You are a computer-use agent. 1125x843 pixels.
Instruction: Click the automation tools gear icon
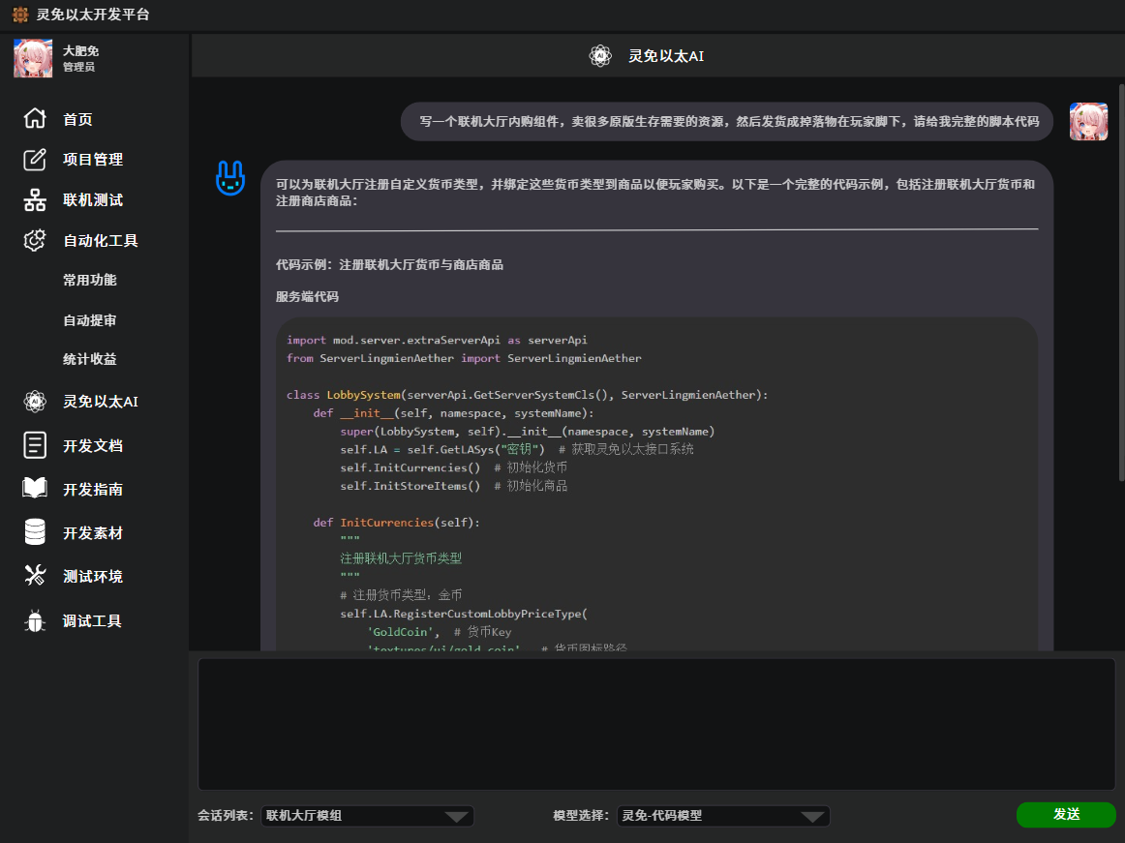[x=35, y=241]
